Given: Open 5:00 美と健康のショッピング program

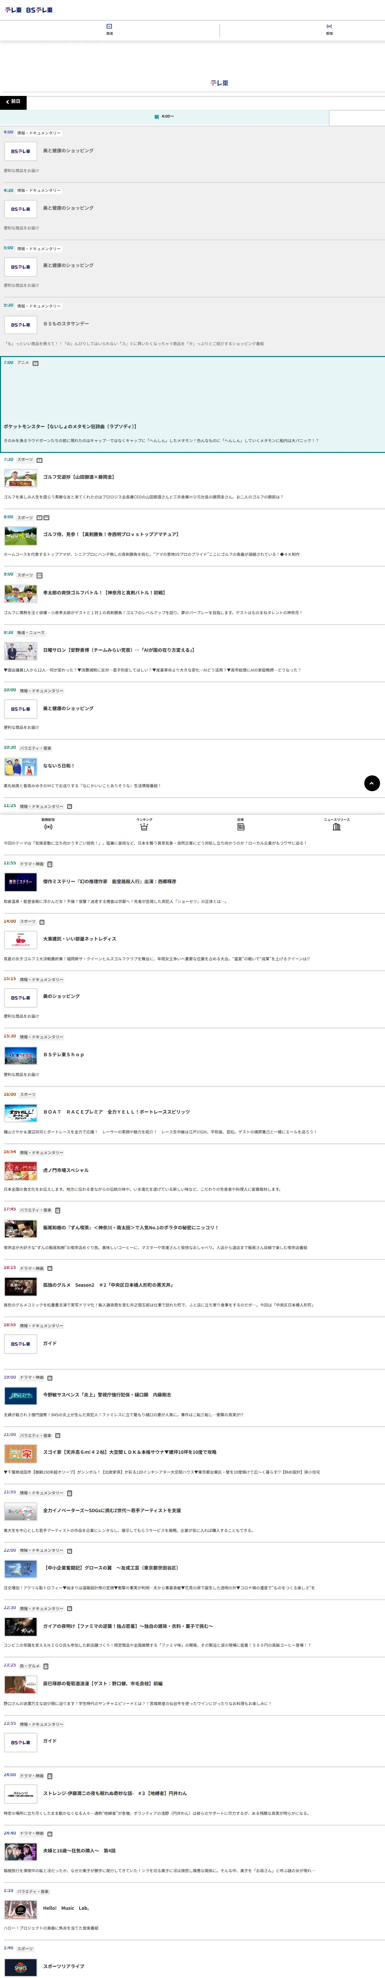Looking at the screenshot, I should pyautogui.click(x=68, y=265).
